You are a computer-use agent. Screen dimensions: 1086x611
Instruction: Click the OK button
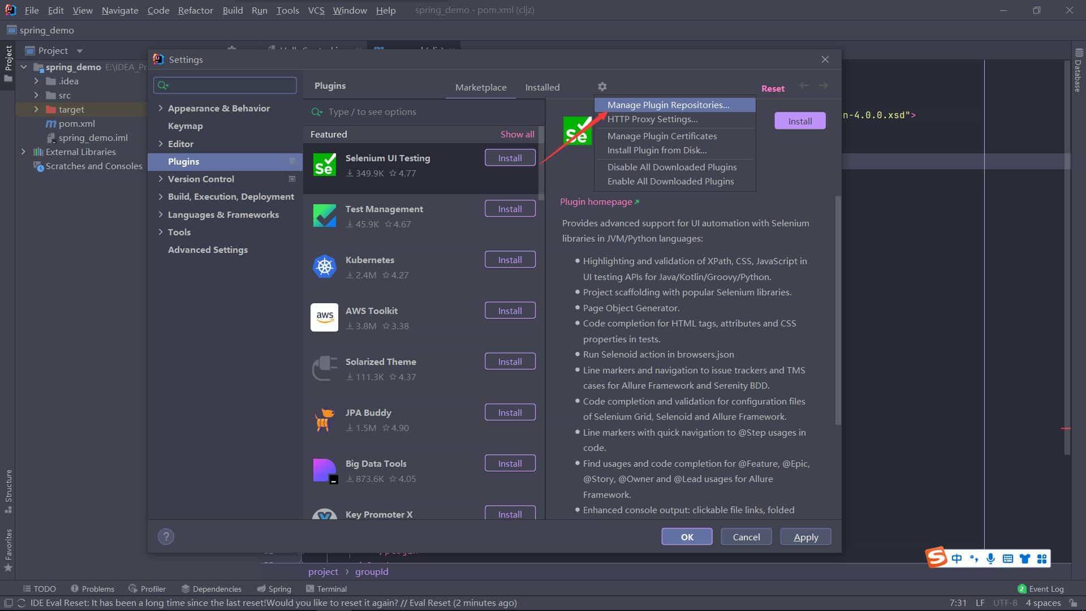(x=687, y=537)
